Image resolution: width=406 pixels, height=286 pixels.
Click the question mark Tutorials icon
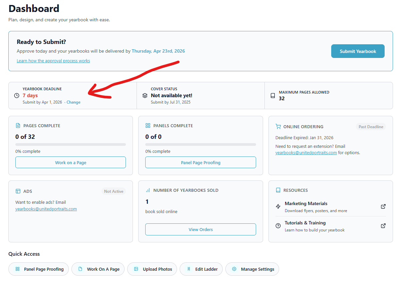coord(278,226)
